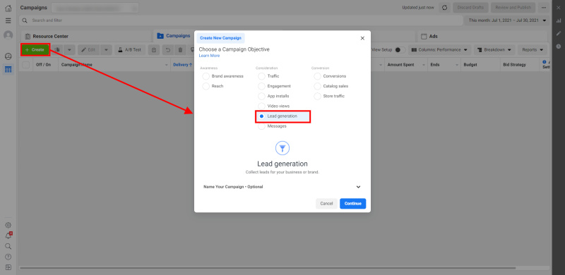The image size is (565, 275).
Task: Click the collapse sidebar icon at bottom left
Action: (8, 267)
